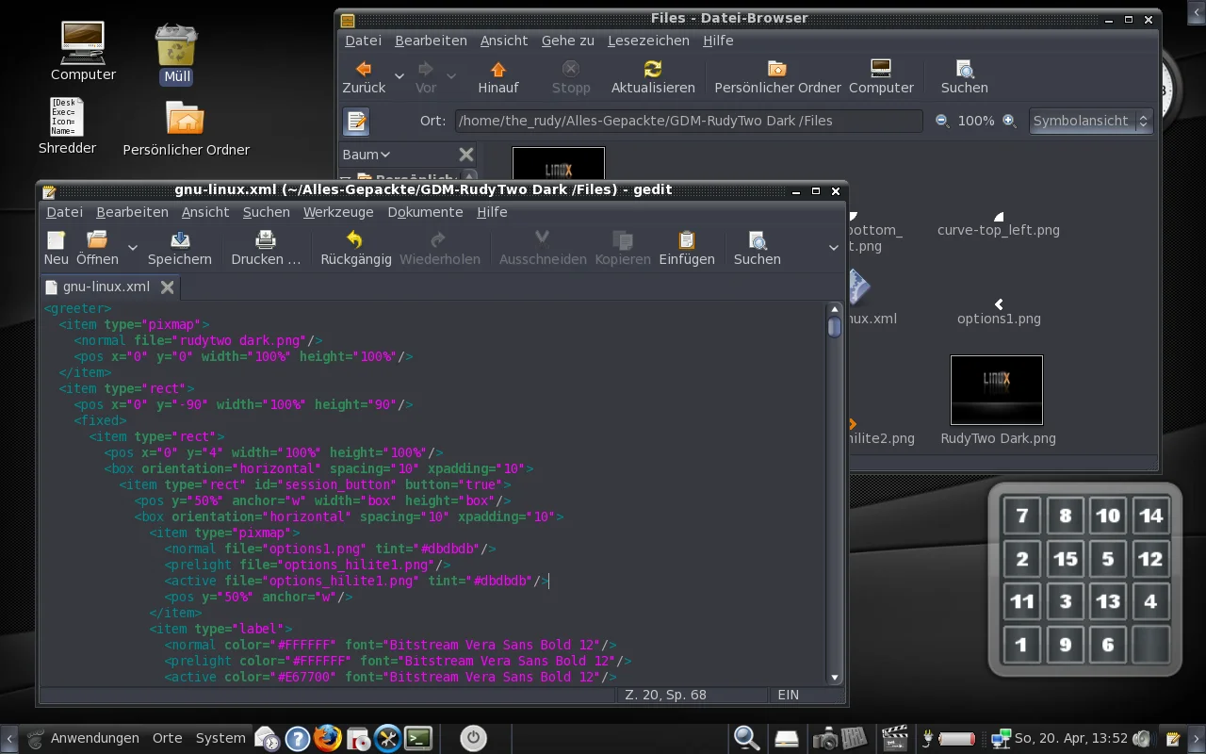Click tile 15 in the puzzle widget

click(1065, 559)
